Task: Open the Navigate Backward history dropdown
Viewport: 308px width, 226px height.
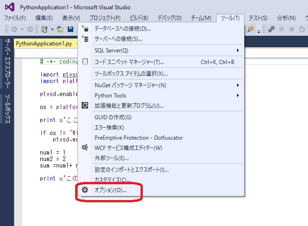Action: [22, 30]
